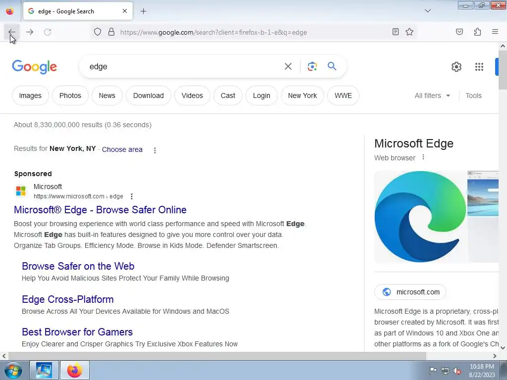The height and width of the screenshot is (380, 507).
Task: Click the Edge browser screenshot thumbnail
Action: [483, 193]
